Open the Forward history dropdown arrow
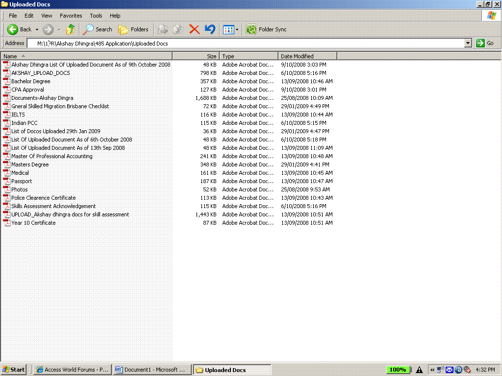The image size is (502, 376). click(59, 29)
